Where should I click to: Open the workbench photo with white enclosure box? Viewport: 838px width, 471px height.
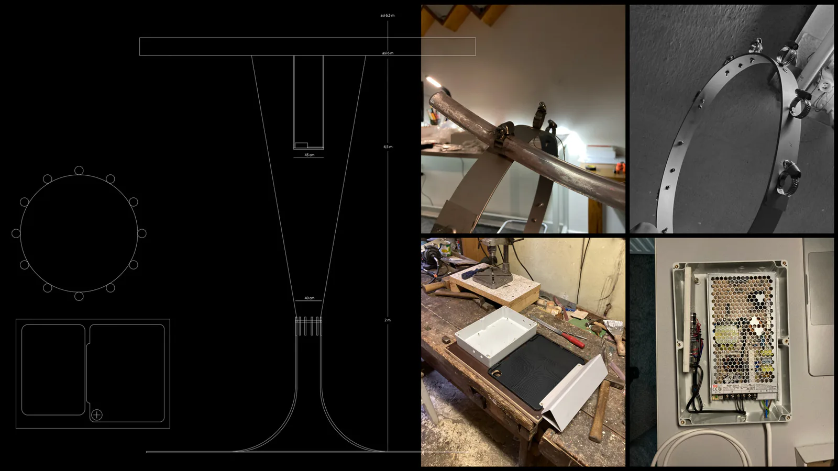pyautogui.click(x=523, y=352)
